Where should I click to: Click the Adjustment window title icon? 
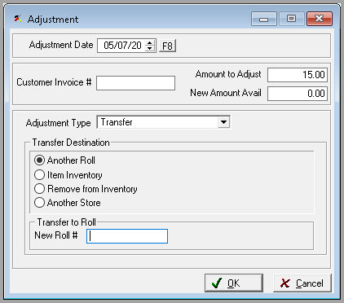(x=18, y=19)
